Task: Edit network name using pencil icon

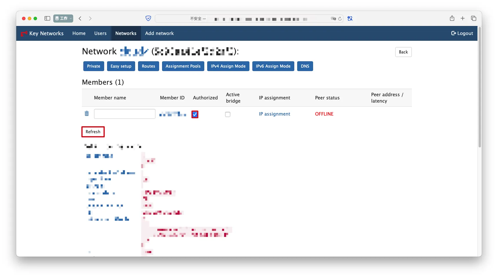Action: (146, 52)
